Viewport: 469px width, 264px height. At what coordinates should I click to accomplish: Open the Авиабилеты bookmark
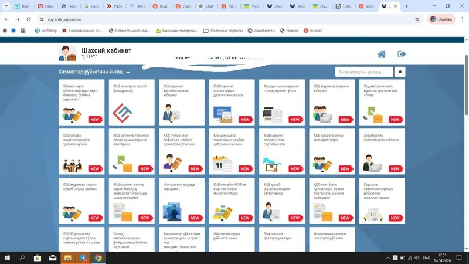261,31
